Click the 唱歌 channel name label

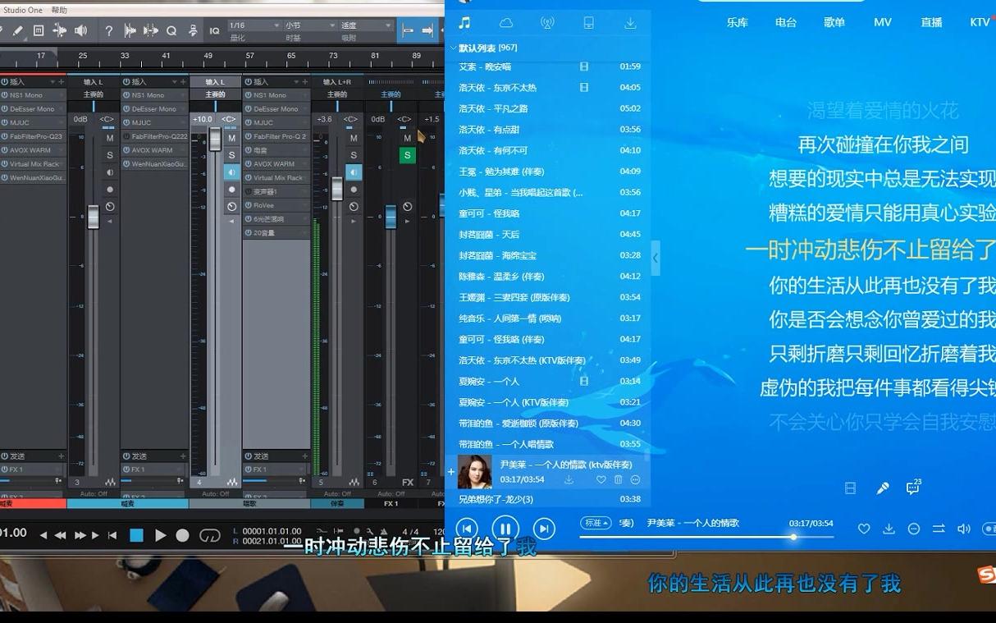pos(249,504)
